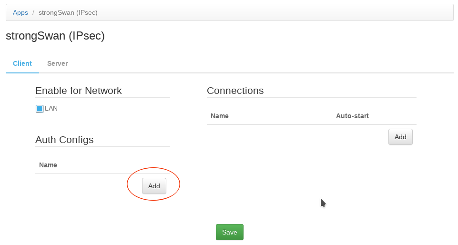This screenshot has height=245, width=458.
Task: Click the strongSwan (IPsec) page title
Action: 55,36
